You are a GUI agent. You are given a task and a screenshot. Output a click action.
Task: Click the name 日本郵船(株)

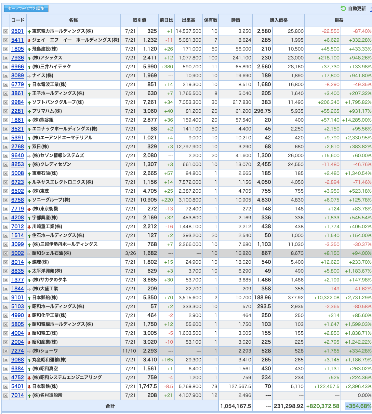click(45, 298)
